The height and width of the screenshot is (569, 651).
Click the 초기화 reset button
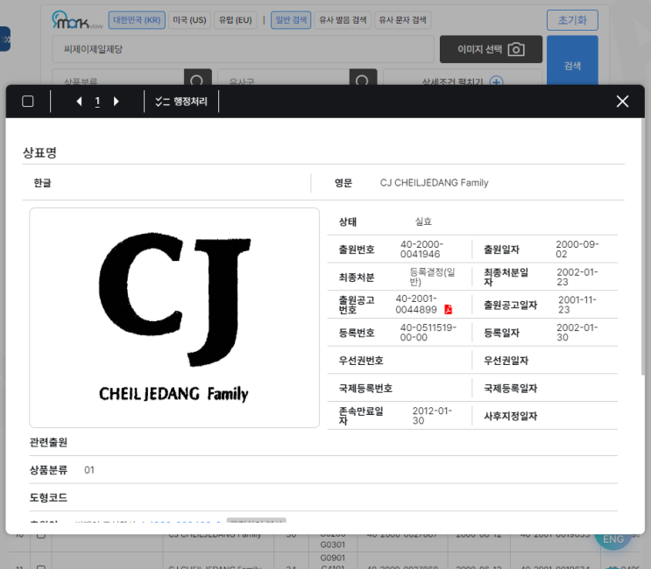coord(572,20)
